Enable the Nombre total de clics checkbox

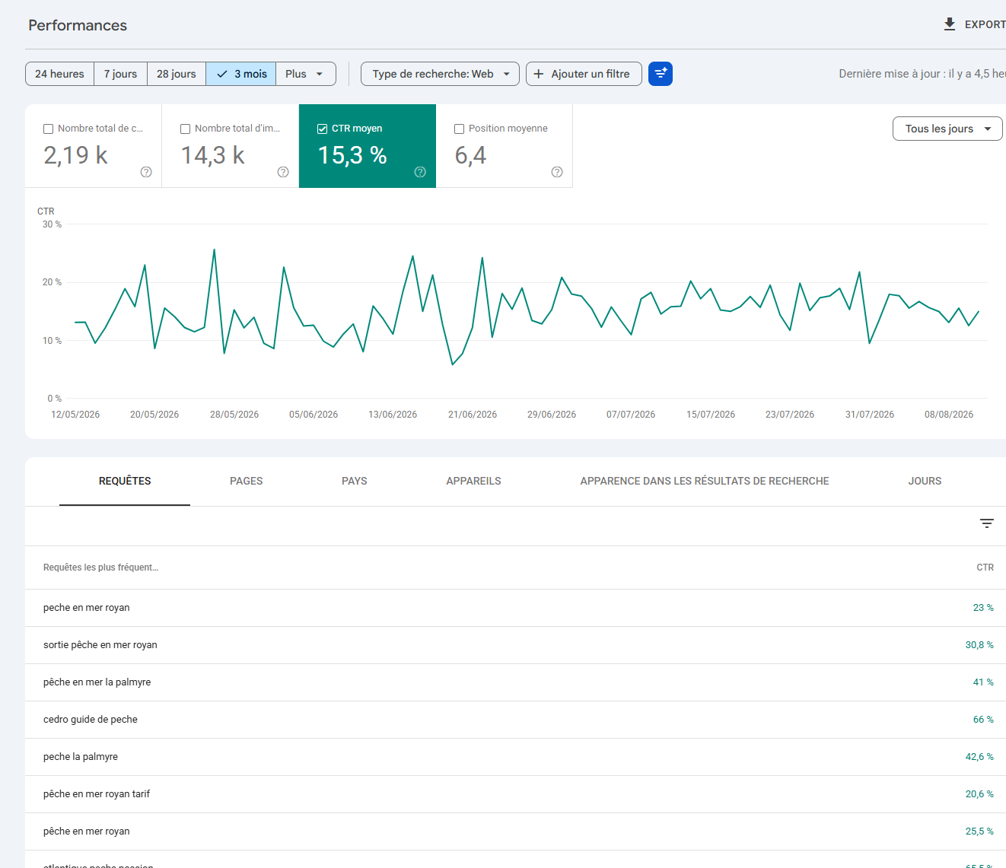click(48, 129)
